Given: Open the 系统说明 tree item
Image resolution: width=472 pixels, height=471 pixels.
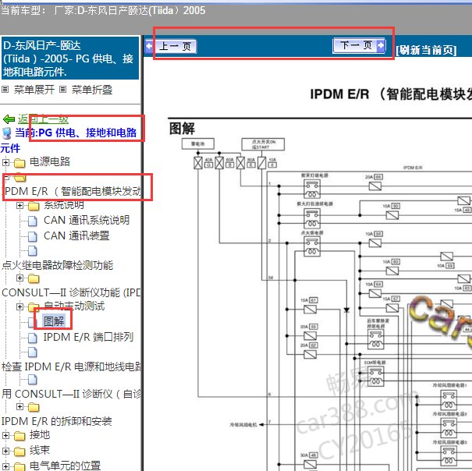Looking at the screenshot, I should [x=64, y=205].
